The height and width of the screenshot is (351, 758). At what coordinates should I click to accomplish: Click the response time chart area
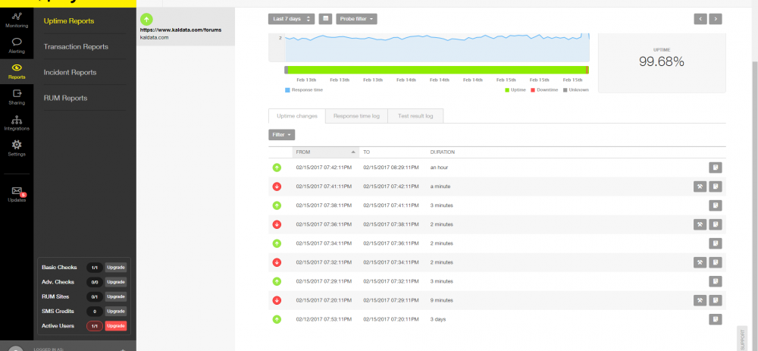point(437,47)
